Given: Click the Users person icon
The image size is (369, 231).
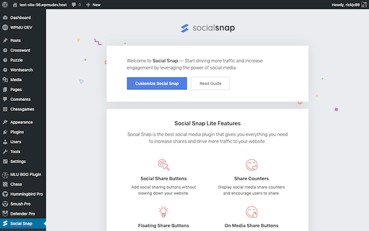Looking at the screenshot, I should [x=5, y=142].
